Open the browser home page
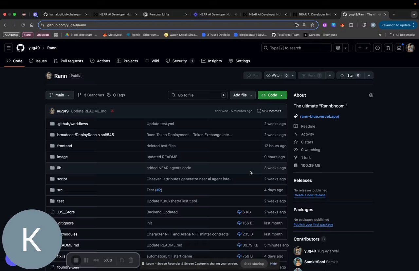 pos(32,25)
